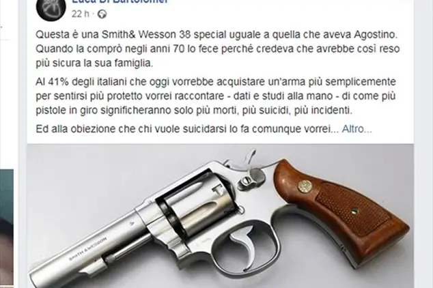Open the post's 22 h timestamp

81,14
